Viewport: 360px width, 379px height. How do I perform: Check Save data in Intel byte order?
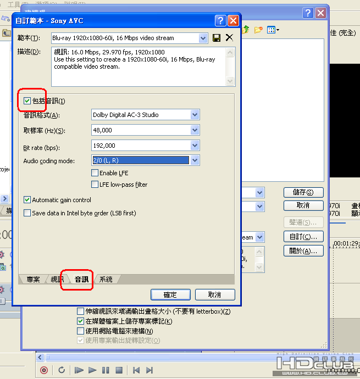tap(27, 213)
